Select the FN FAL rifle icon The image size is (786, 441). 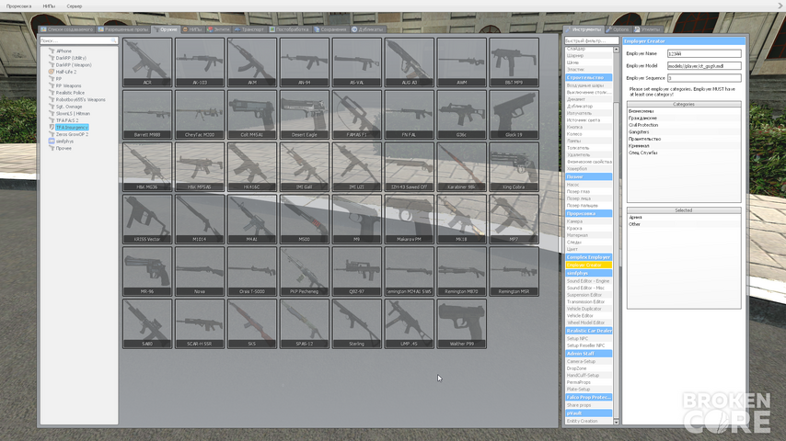[x=409, y=115]
